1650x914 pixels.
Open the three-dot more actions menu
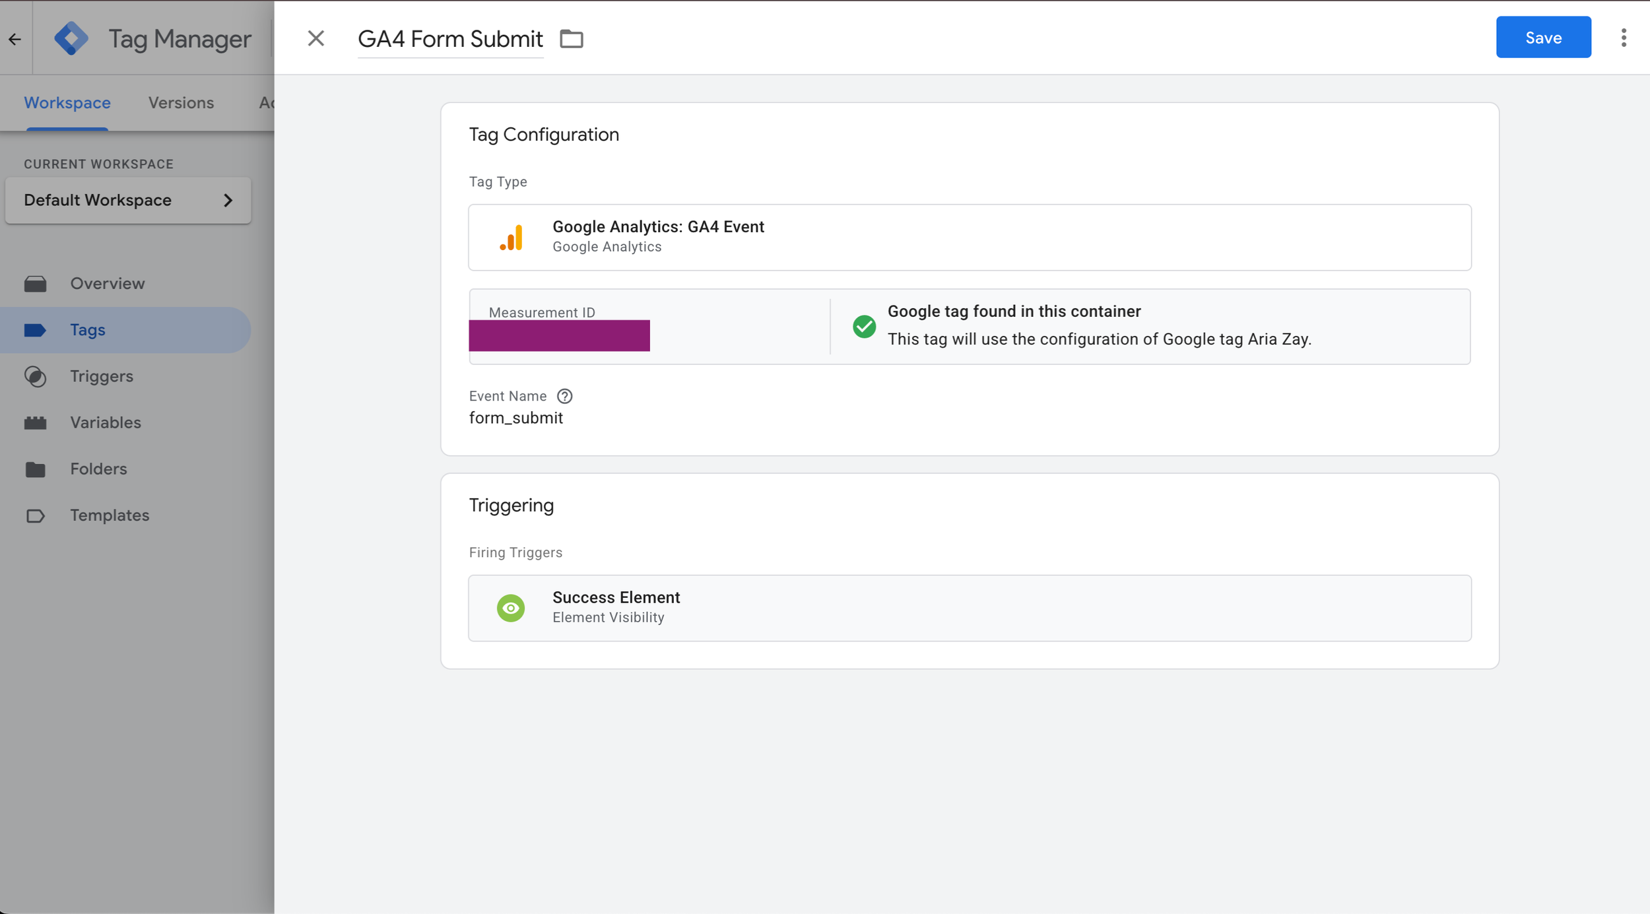1623,38
